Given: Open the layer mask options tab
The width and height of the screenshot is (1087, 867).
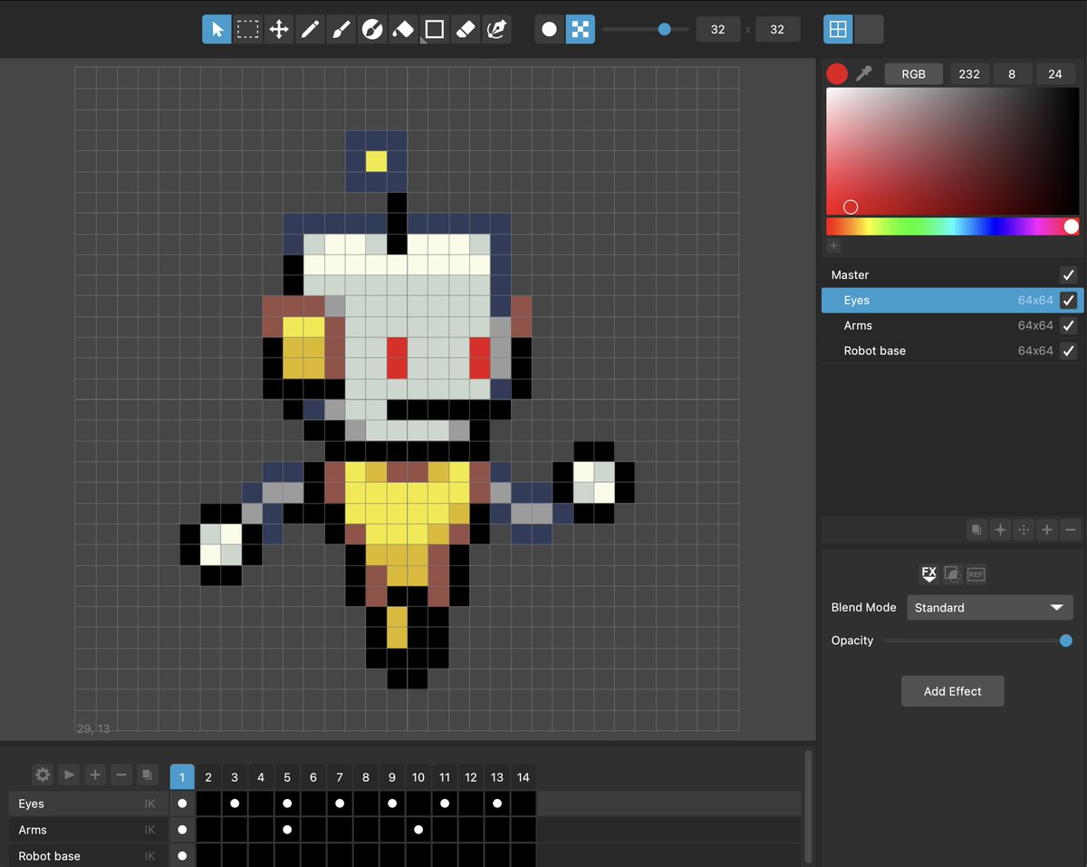Looking at the screenshot, I should pyautogui.click(x=952, y=573).
